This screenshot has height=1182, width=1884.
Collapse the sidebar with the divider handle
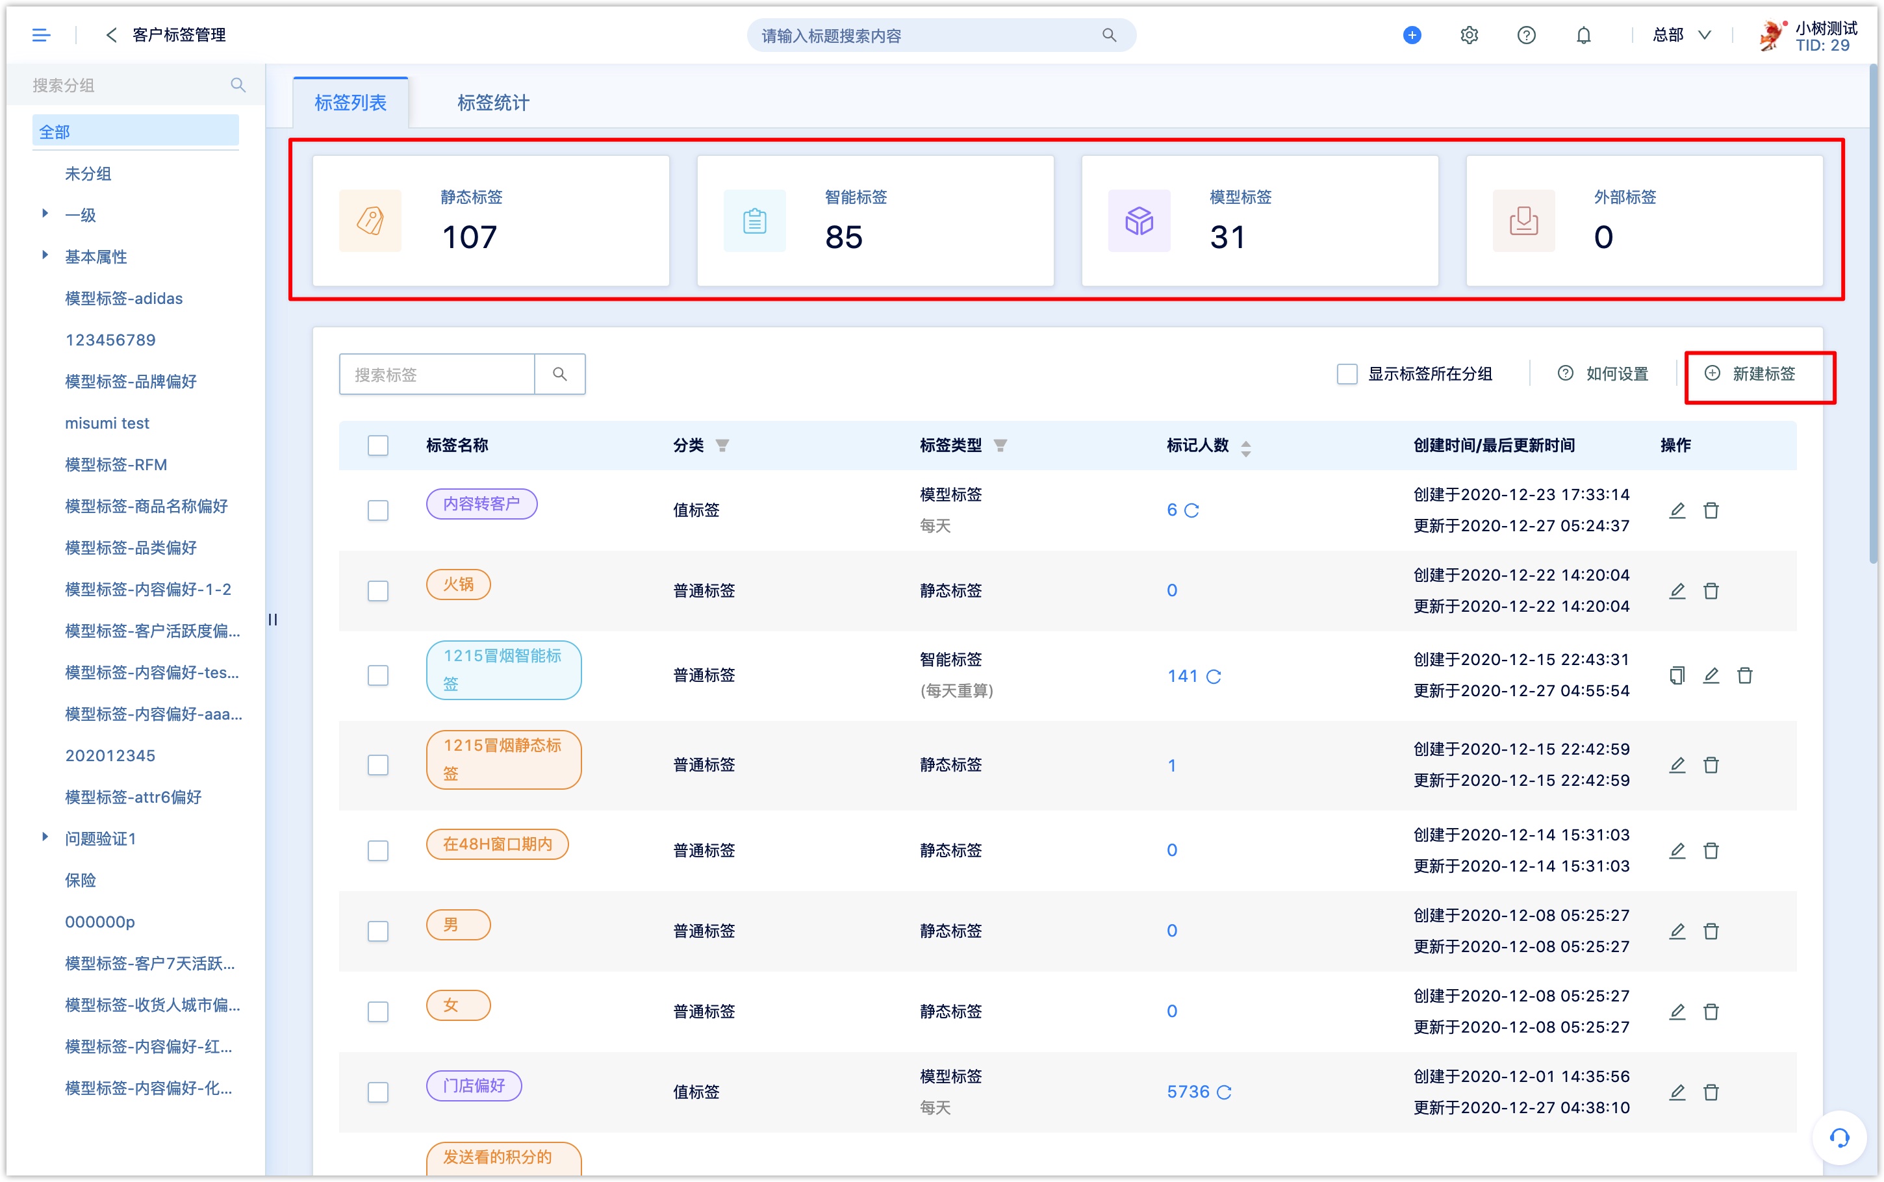(273, 620)
